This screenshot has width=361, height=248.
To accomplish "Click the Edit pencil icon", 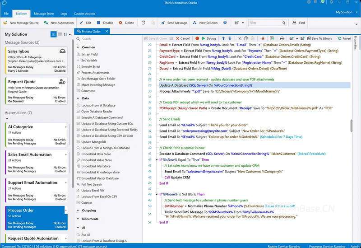I will (x=81, y=23).
